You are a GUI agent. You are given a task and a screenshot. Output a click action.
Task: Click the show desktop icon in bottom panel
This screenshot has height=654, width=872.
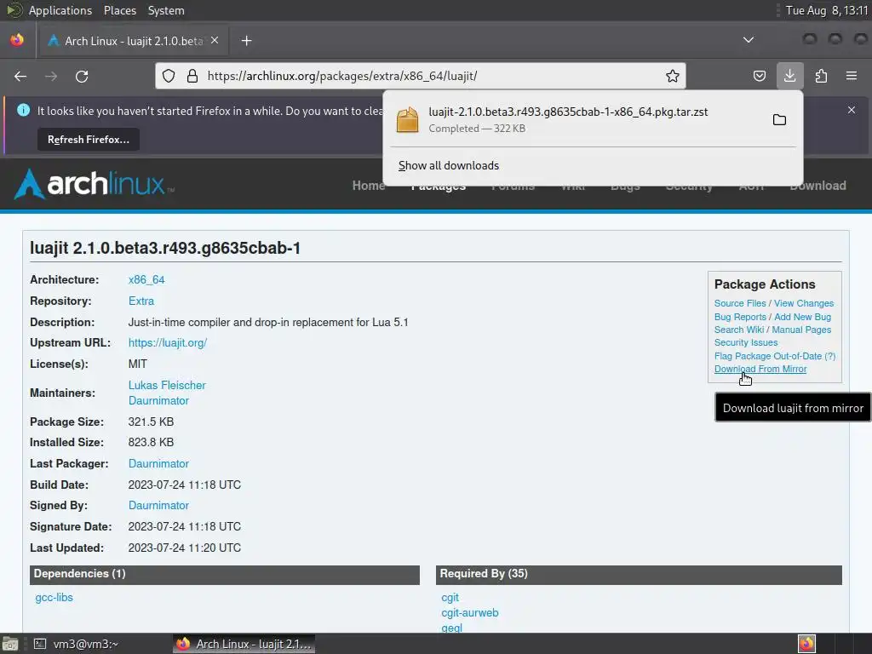10,644
